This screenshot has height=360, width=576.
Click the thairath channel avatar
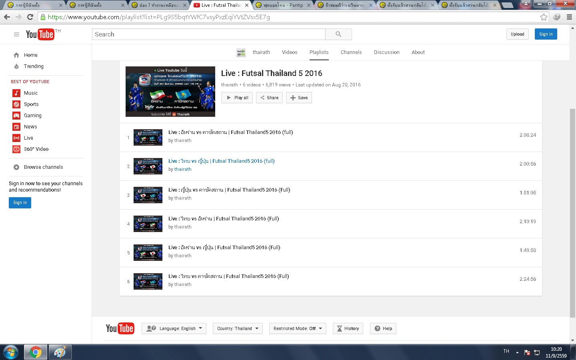coord(241,52)
